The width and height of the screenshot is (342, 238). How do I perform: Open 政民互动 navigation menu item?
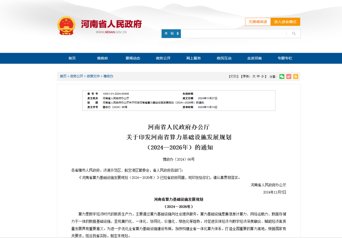click(224, 58)
